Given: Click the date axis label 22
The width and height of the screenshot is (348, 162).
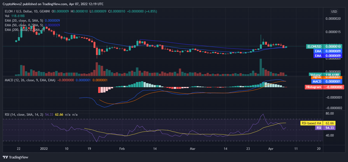Looking at the screenshot, I should 18,149.
